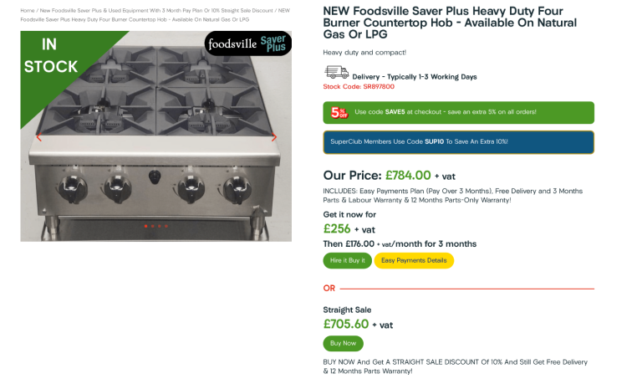The image size is (642, 384).
Task: Click the Buy Now button
Action: click(343, 343)
